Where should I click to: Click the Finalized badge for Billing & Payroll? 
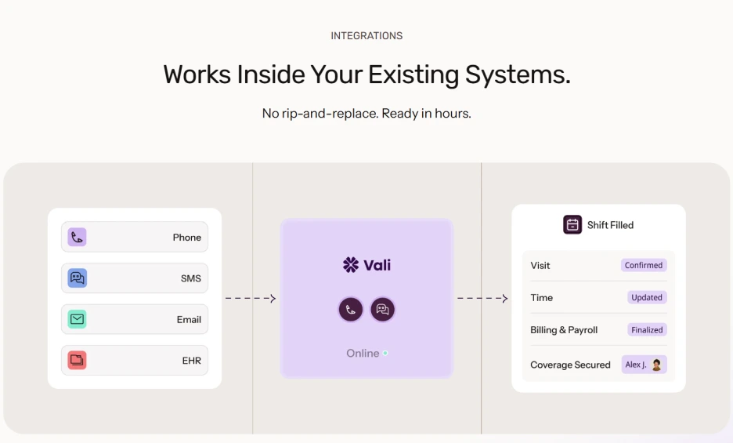647,329
